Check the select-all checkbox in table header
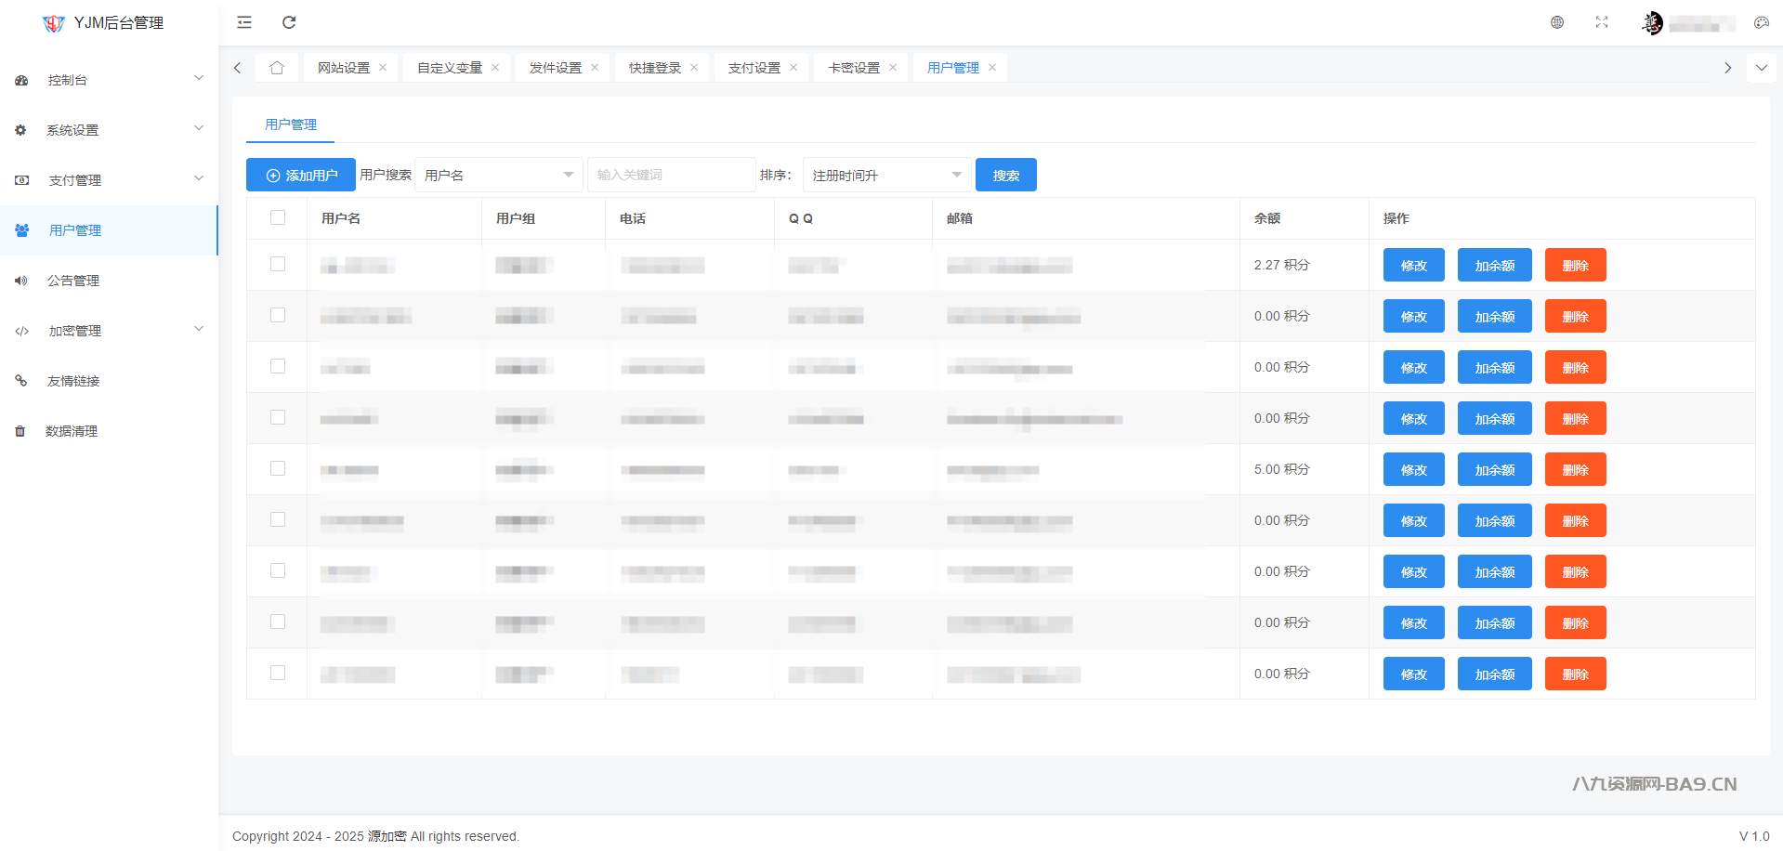 point(278,217)
